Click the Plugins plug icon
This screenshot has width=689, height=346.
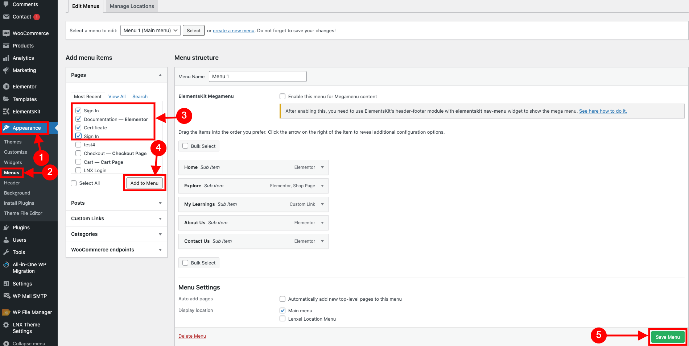point(6,228)
